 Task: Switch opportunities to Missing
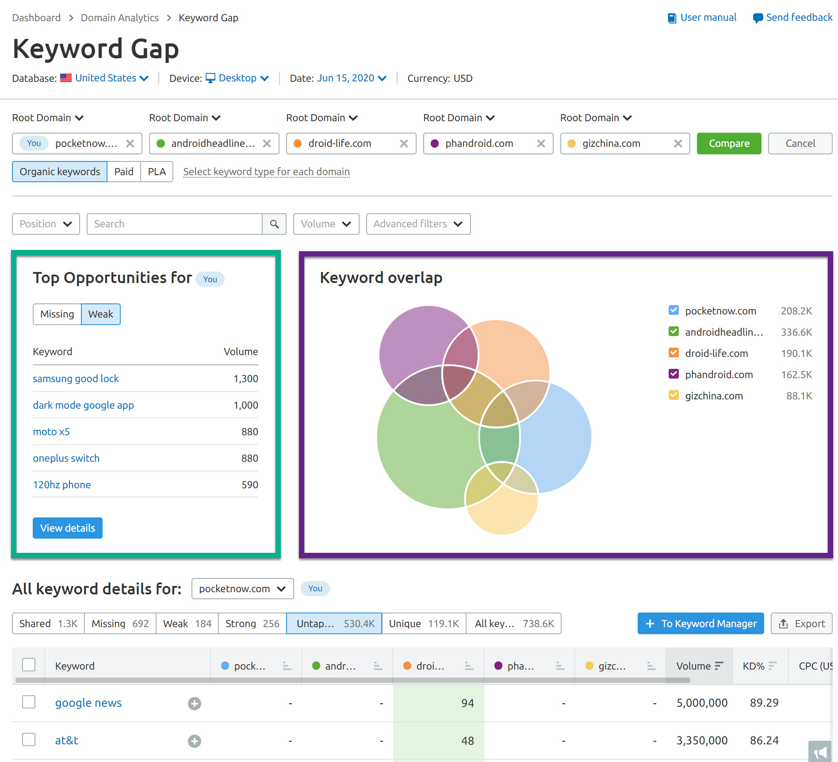pos(57,314)
